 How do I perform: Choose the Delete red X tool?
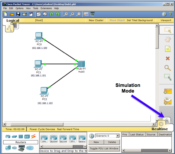168,58
